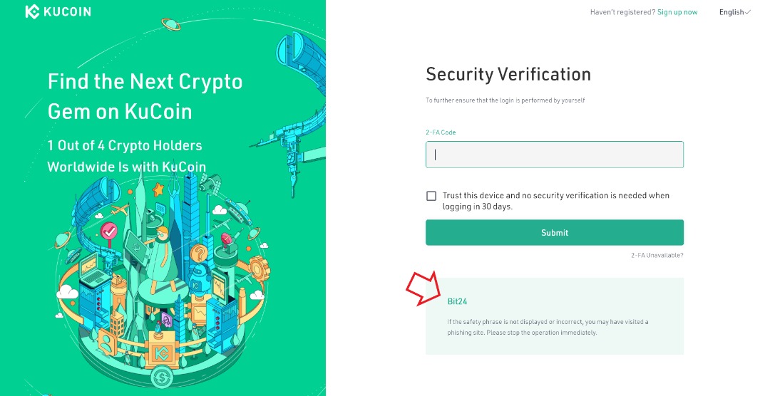Click the KuCoin logo in the header

[58, 12]
